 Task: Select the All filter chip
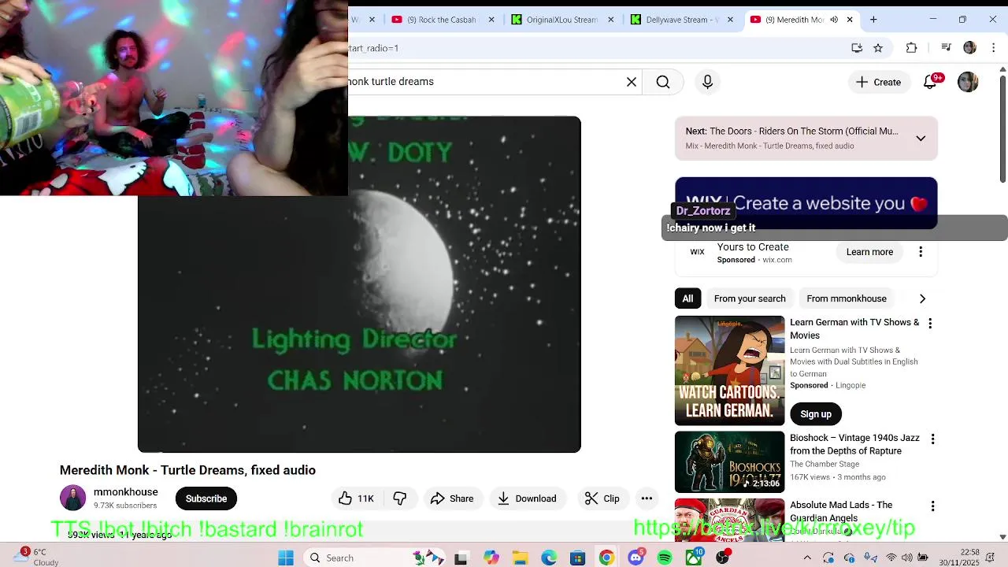687,298
